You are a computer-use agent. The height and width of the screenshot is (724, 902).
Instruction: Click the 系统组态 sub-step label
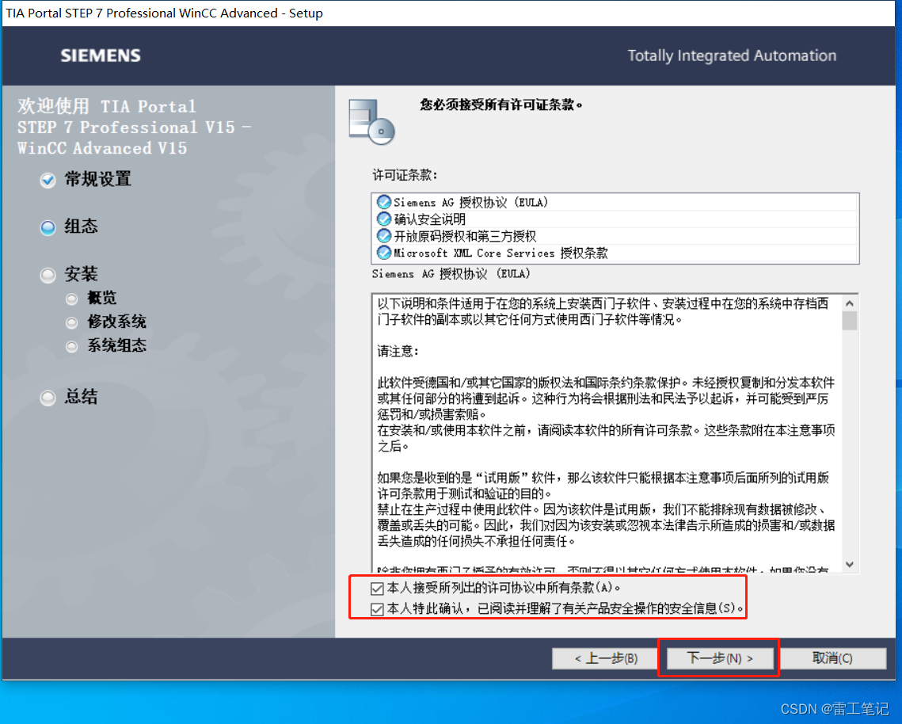[116, 345]
